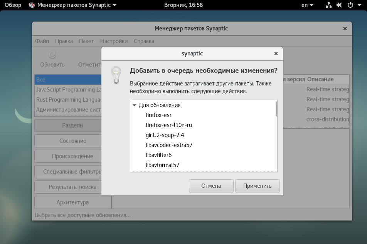The width and height of the screenshot is (367, 244).
Task: Click the Synaptic app icon in top bar
Action: click(32, 5)
